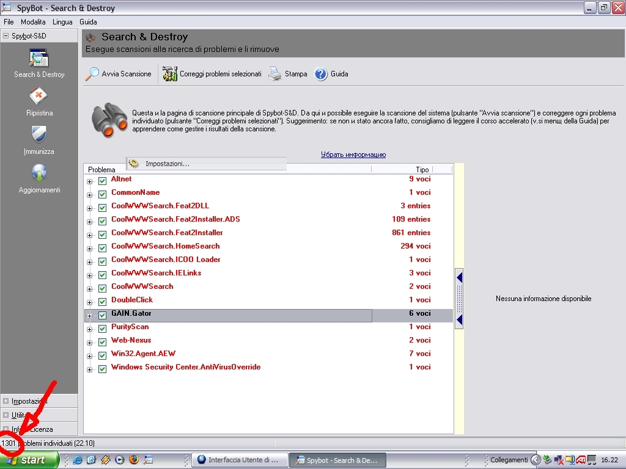Expand the CoolWWWSearch.Feat2Installer node
Image resolution: width=626 pixels, height=469 pixels.
[89, 235]
